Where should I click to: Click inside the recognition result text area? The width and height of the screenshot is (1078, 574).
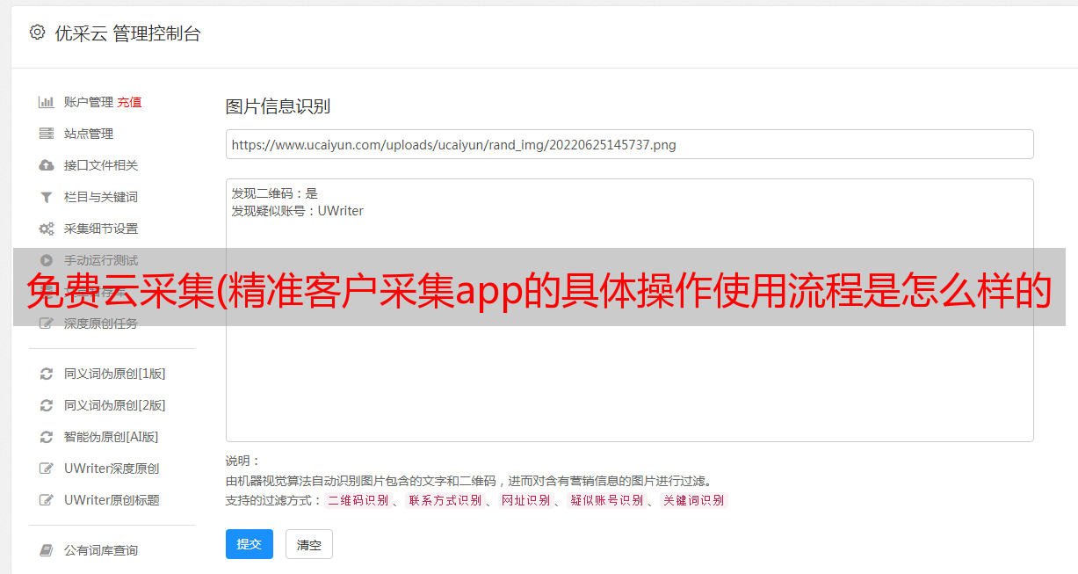tap(629, 309)
